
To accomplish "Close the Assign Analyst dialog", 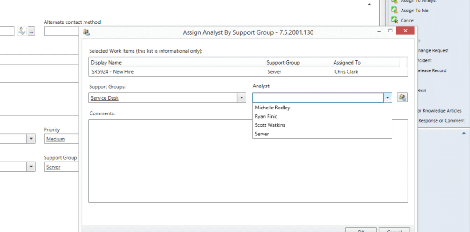I will click(405, 31).
